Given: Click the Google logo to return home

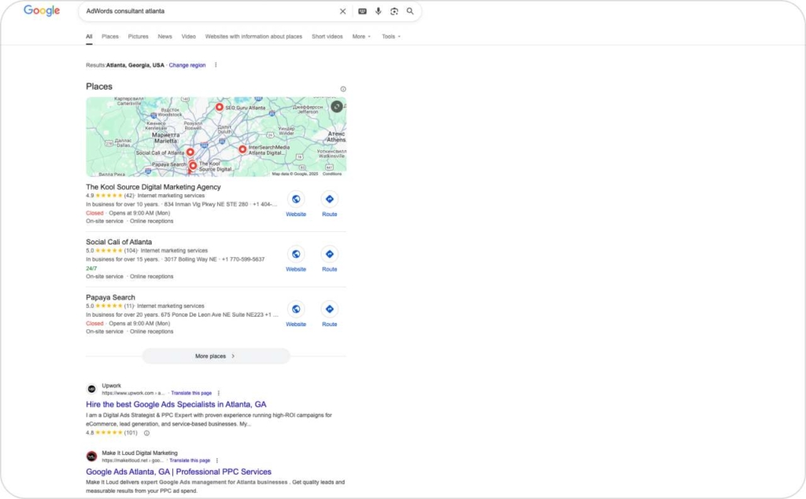Looking at the screenshot, I should pyautogui.click(x=40, y=10).
